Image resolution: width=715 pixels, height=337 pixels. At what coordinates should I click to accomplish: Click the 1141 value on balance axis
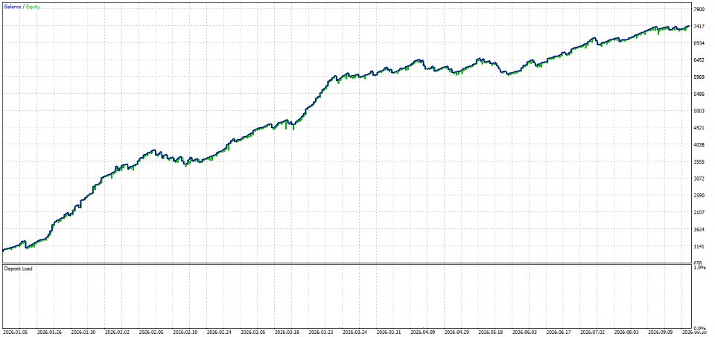tap(699, 247)
